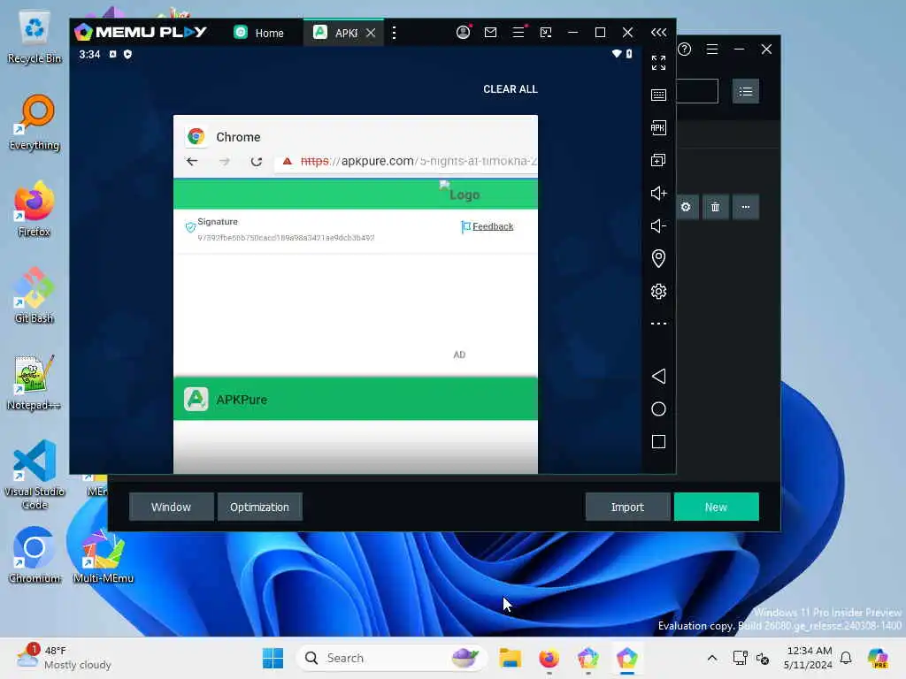906x679 pixels.
Task: Click the MEmu mini-window mode icon
Action: point(545,33)
